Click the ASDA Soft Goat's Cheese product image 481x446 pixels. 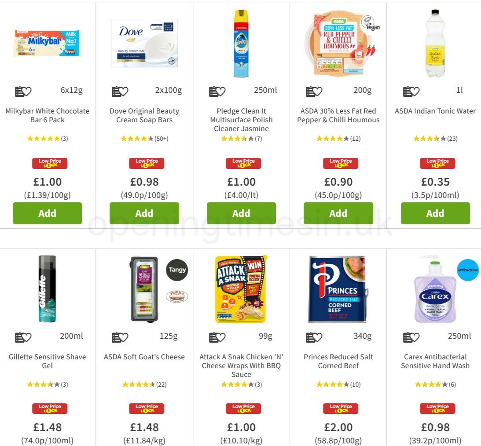144,288
